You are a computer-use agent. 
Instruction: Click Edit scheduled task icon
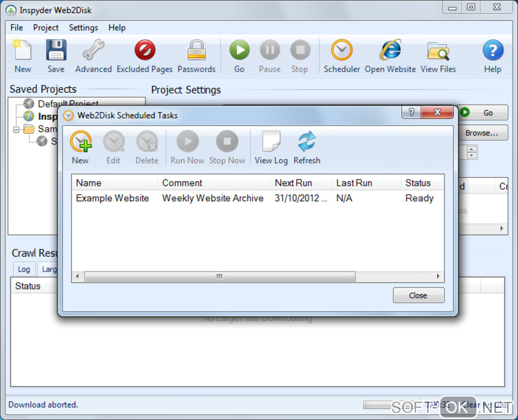coord(113,147)
